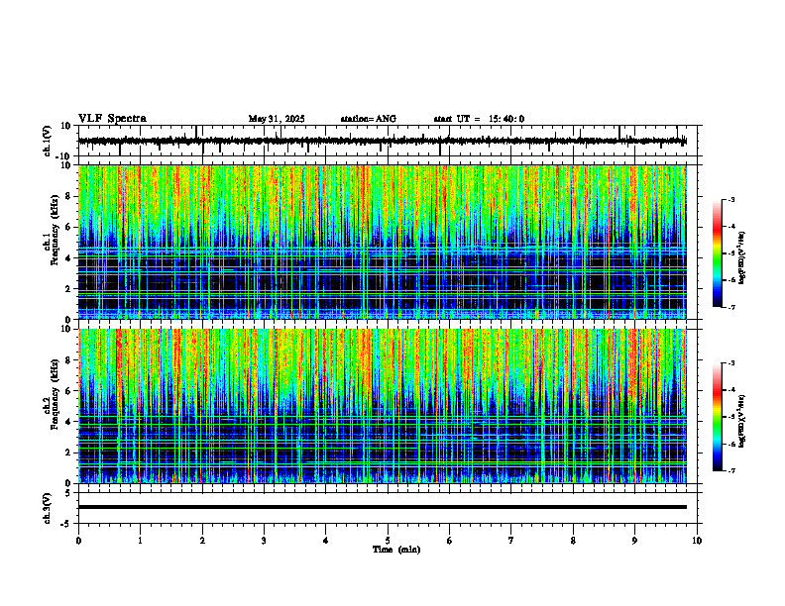
Task: Click the "station= ANG" header text
Action: tap(369, 119)
